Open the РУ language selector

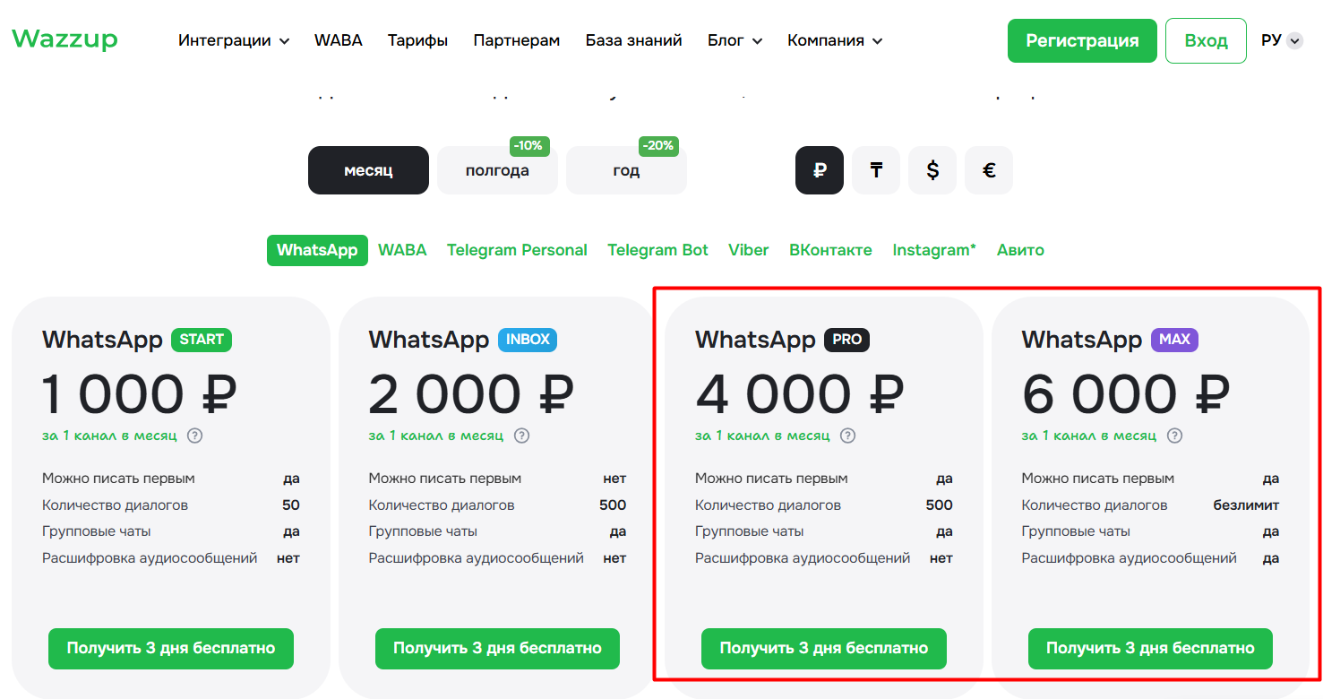tap(1282, 40)
